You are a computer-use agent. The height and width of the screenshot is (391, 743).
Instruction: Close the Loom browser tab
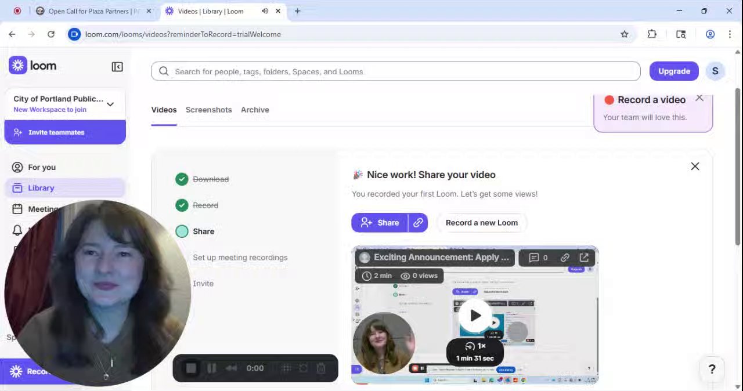tap(278, 11)
